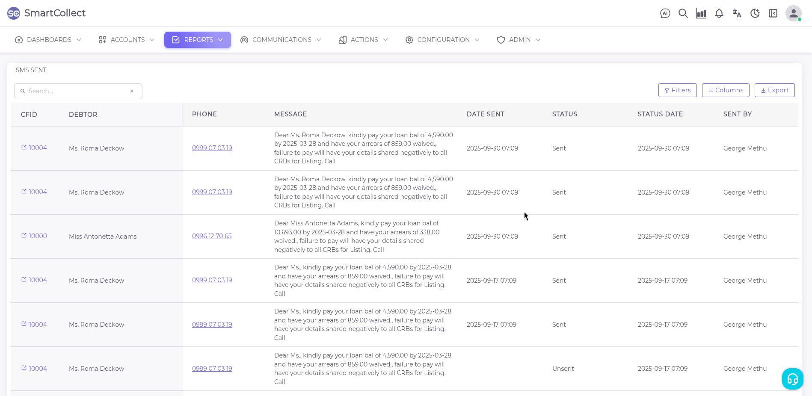Image resolution: width=812 pixels, height=396 pixels.
Task: Expand the Dashboards menu
Action: (48, 40)
